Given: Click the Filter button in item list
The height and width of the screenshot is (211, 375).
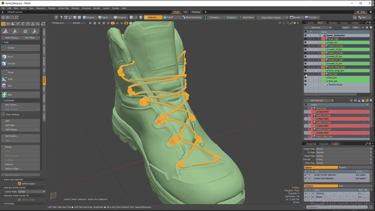Looking at the screenshot, I should [356, 28].
